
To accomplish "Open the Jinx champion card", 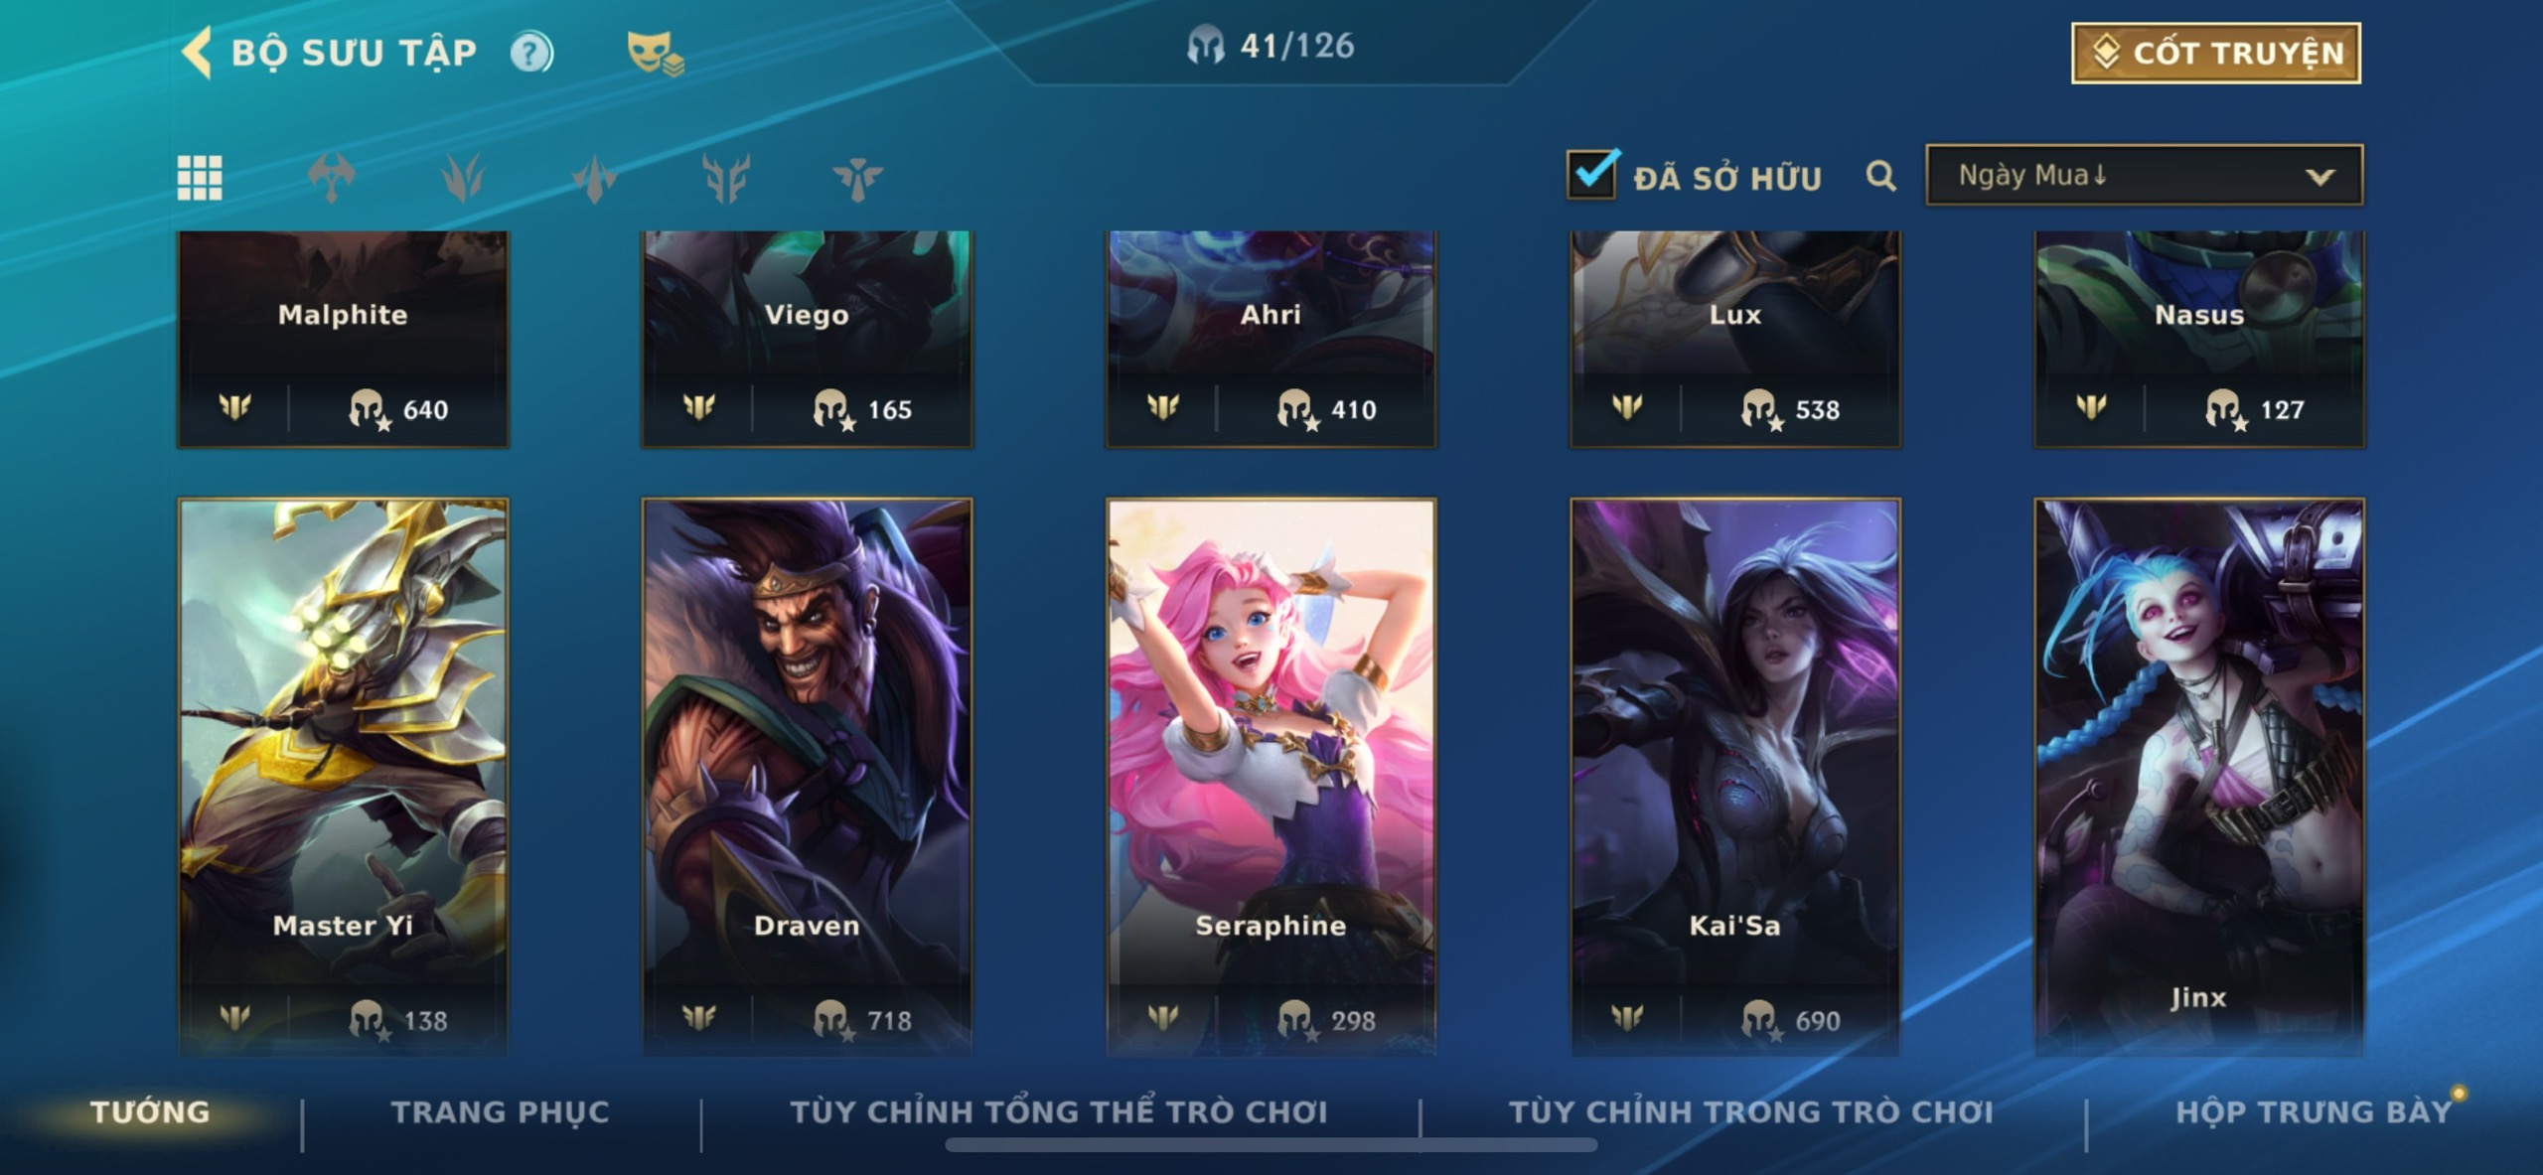I will click(2199, 775).
